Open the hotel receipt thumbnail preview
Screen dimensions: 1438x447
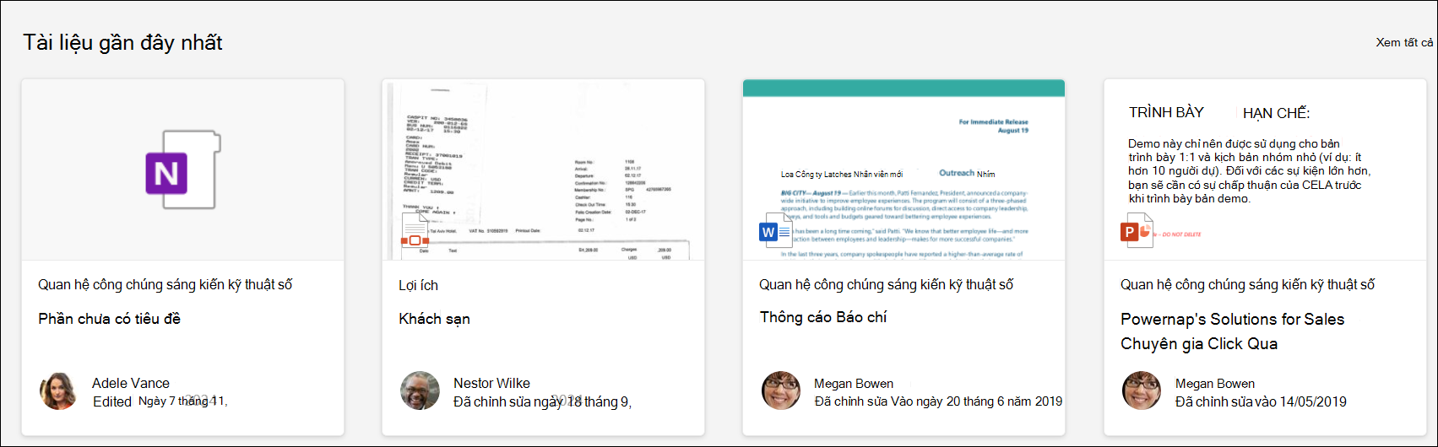pos(543,170)
